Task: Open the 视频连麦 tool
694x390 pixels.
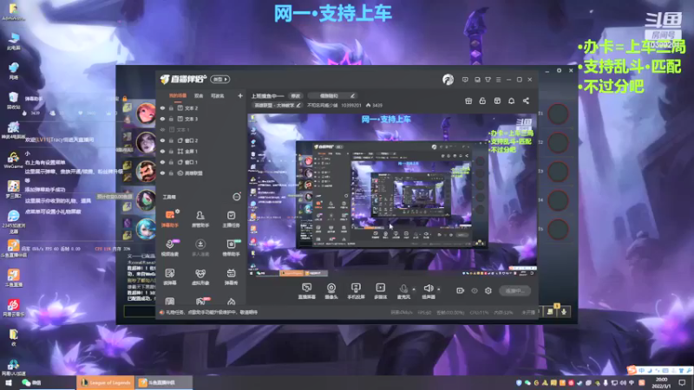Action: tap(169, 248)
